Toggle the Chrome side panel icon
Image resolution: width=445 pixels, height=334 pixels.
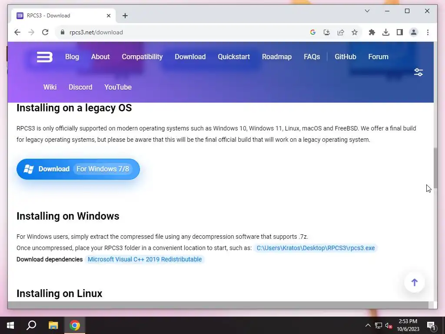(400, 32)
